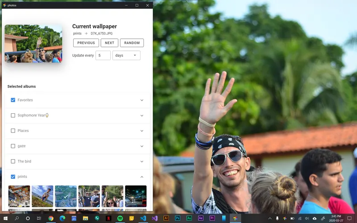Viewport: 357px width, 223px height.
Task: Open the battery status tray icon
Action: coord(292,219)
